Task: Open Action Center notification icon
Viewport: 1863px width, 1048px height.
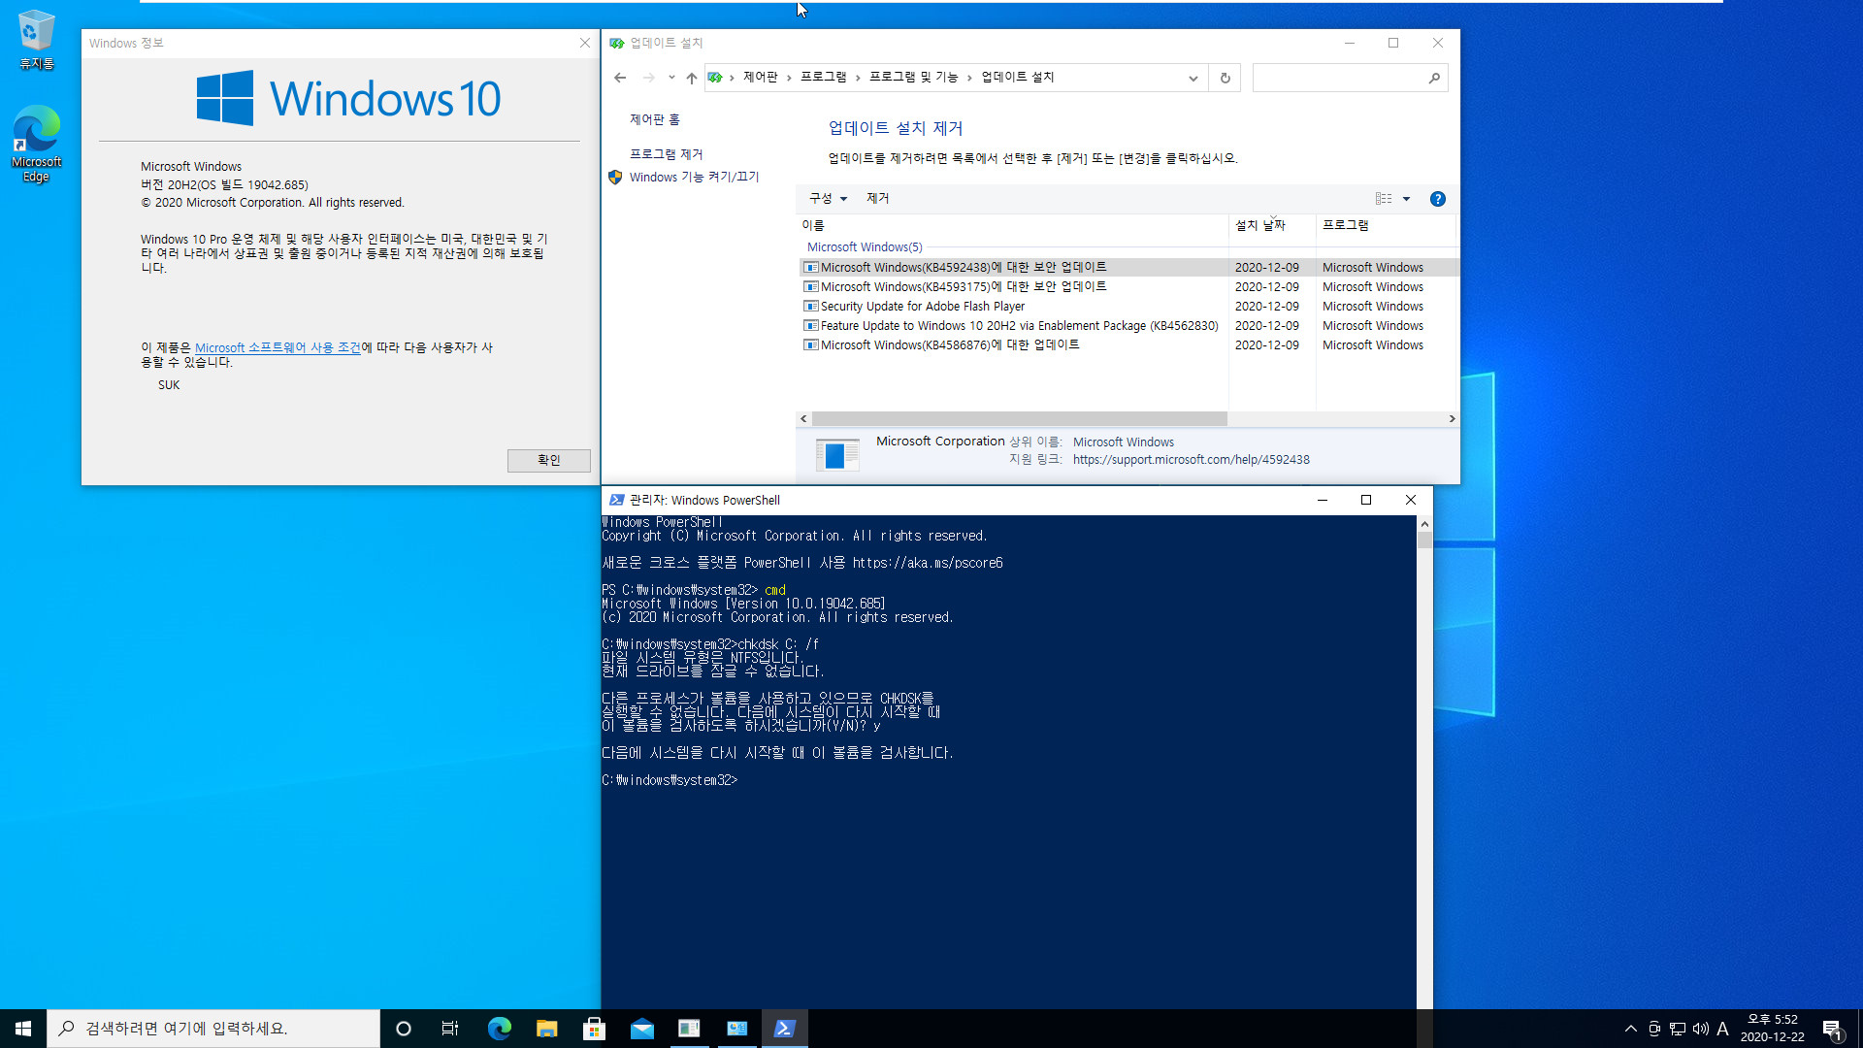Action: click(x=1832, y=1030)
